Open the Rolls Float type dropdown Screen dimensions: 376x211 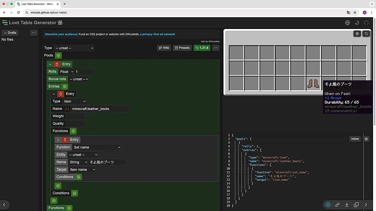click(x=66, y=72)
